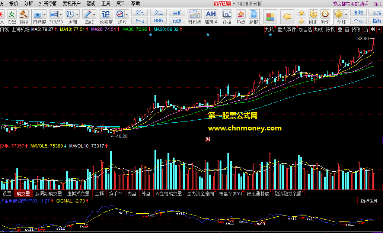This screenshot has height=233, width=383.
Task: Click the yellow up arrow icon
Action: click(x=301, y=13)
